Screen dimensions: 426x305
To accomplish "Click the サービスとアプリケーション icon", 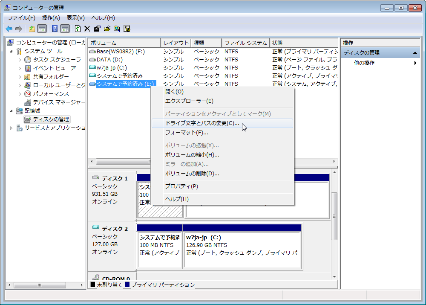I will point(19,128).
